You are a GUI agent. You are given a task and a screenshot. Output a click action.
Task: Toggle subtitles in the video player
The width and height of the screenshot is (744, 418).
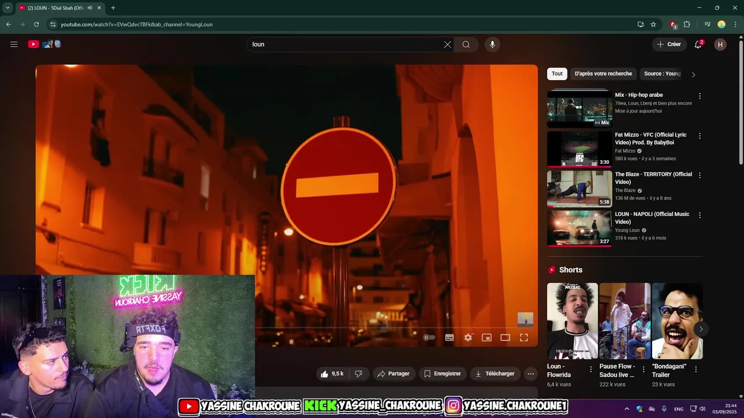tap(449, 337)
